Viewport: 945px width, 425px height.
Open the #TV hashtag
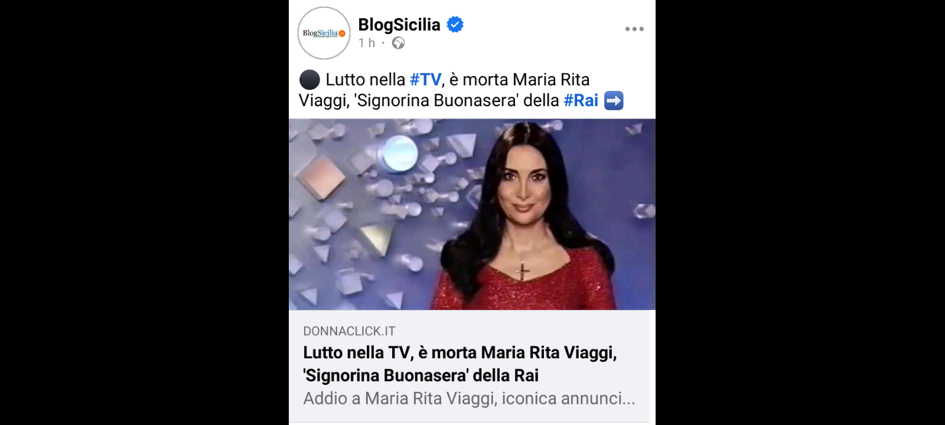(425, 80)
